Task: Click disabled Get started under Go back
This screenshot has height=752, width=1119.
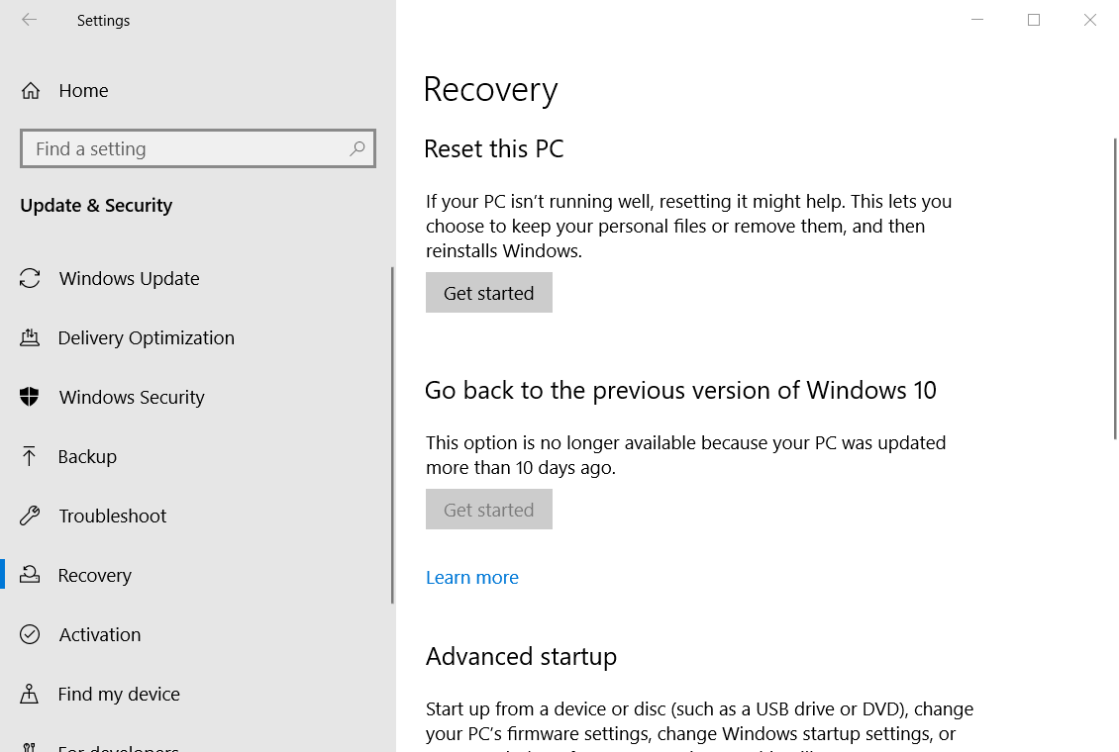Action: 489,509
